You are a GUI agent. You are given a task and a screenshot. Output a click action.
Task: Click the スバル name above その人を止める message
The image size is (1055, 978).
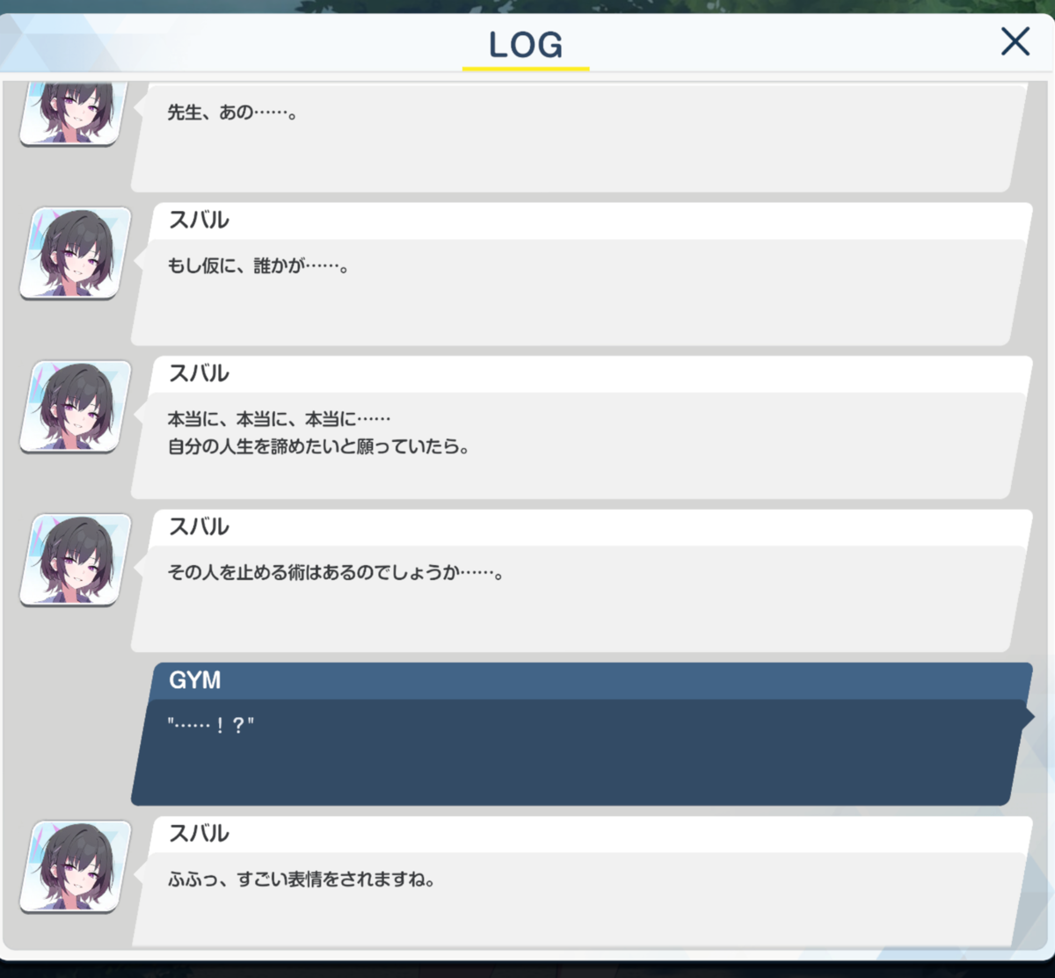(x=199, y=527)
